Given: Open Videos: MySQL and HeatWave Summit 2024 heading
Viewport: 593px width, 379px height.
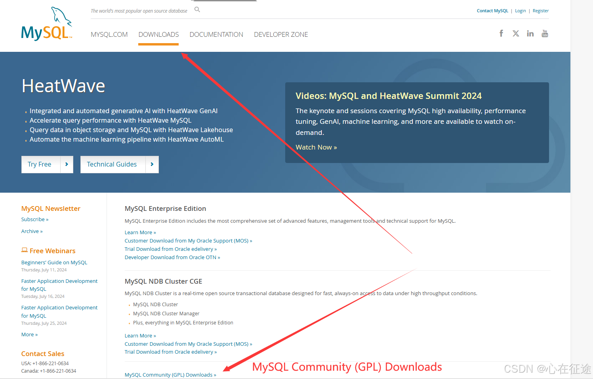Looking at the screenshot, I should coord(389,96).
